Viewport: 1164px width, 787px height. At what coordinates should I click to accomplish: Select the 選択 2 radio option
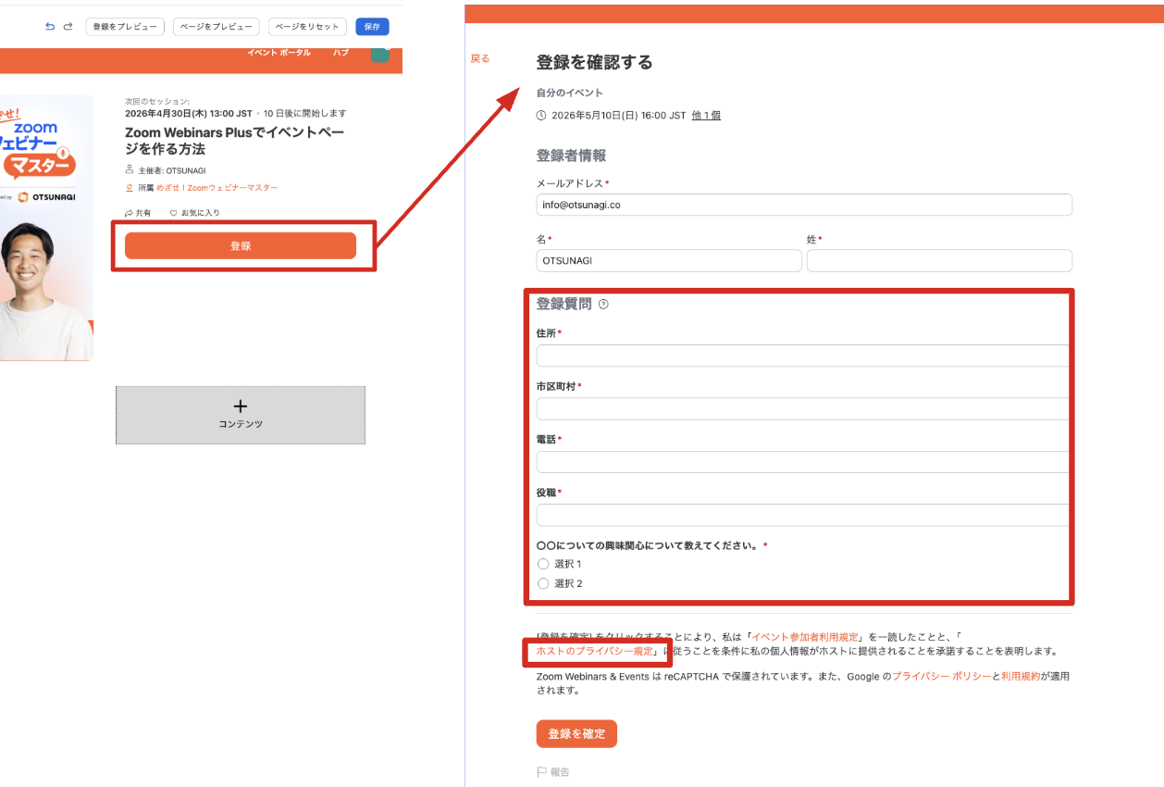tap(543, 583)
